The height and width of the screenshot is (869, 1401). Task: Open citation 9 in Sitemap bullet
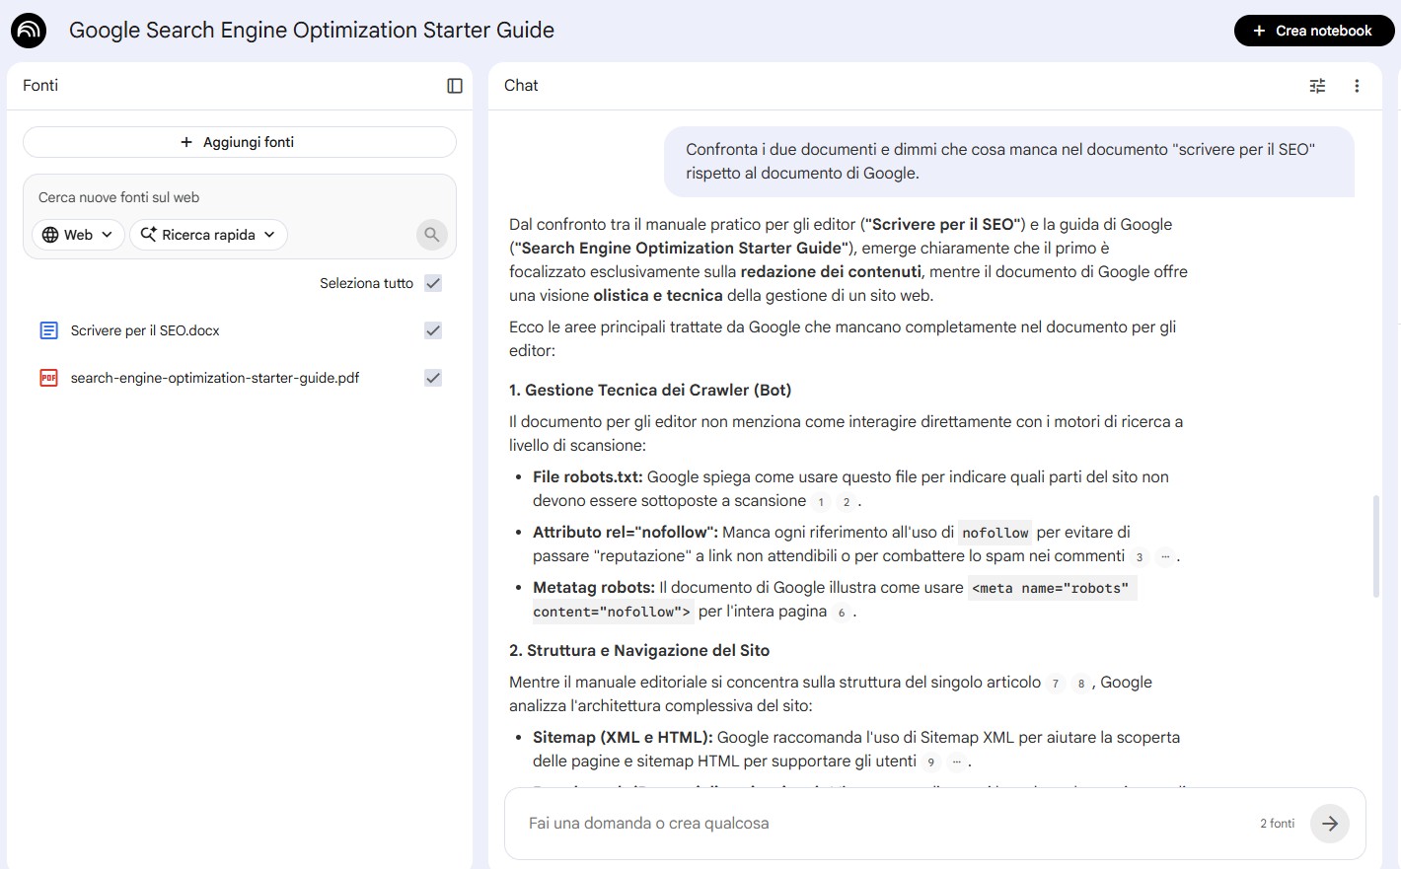[x=930, y=762]
